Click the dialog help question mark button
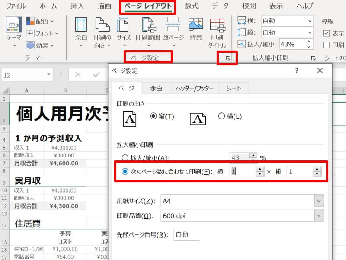Screen dimensions: 346x260 (x=297, y=71)
